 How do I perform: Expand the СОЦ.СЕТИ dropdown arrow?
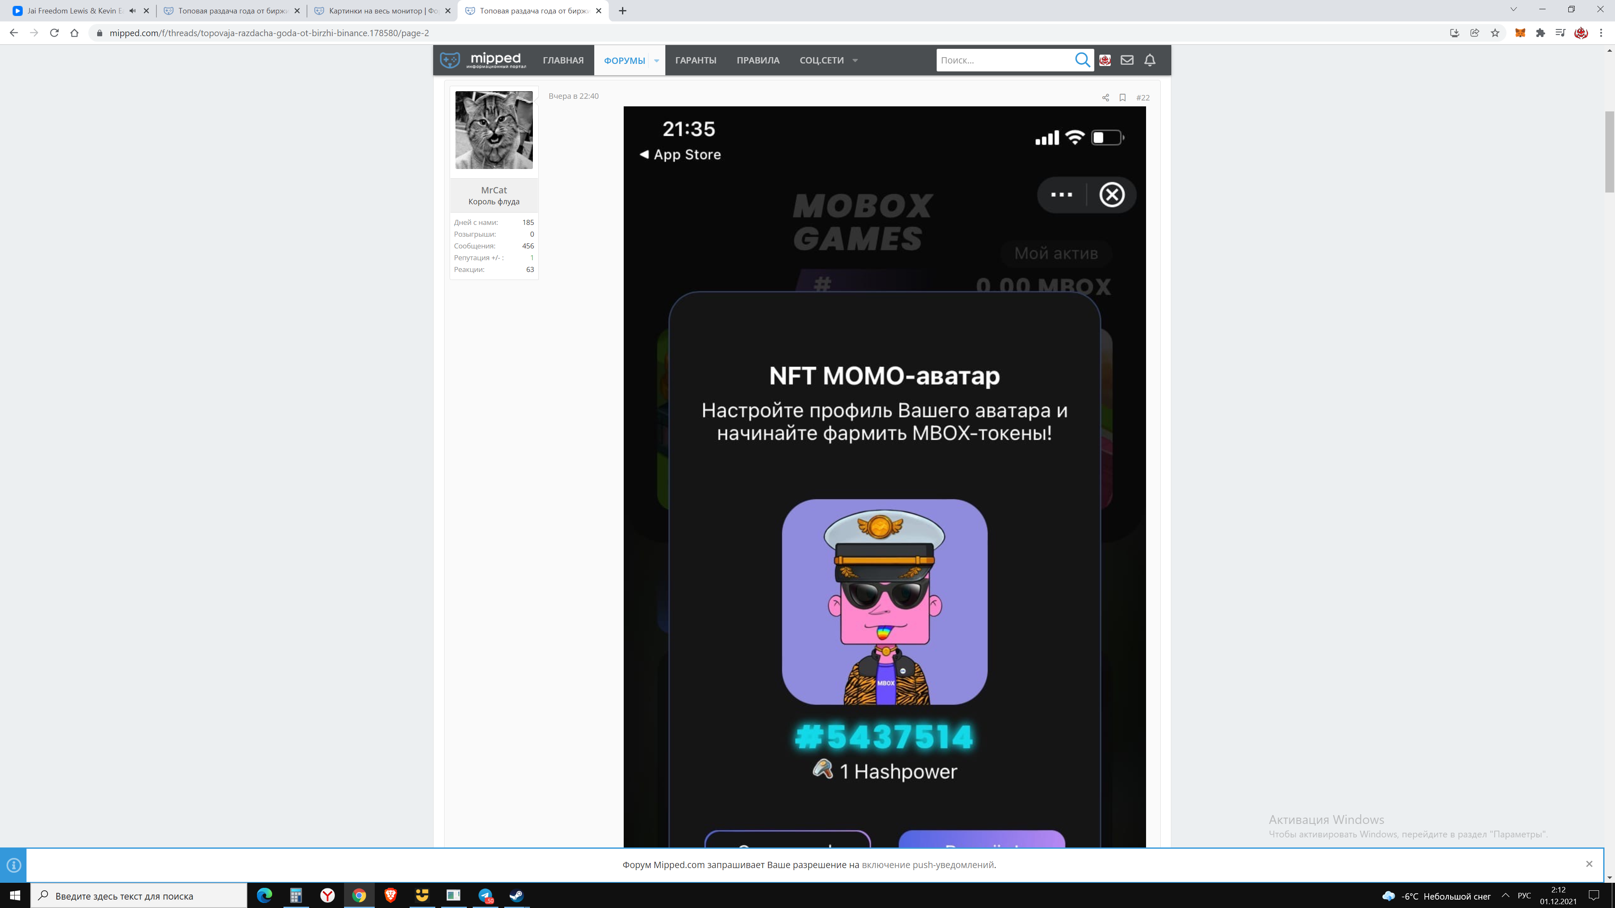(x=855, y=61)
